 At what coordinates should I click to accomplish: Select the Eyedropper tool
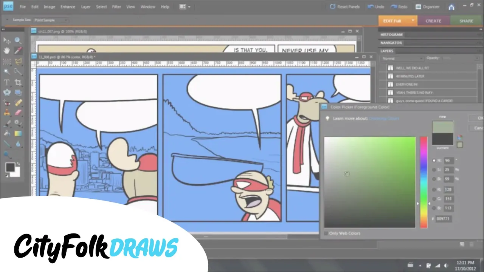(18, 51)
